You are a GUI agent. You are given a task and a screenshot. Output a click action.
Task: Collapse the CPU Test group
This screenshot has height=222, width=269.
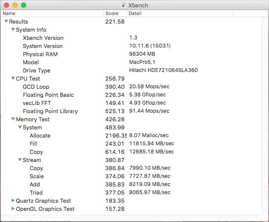[x=13, y=78]
